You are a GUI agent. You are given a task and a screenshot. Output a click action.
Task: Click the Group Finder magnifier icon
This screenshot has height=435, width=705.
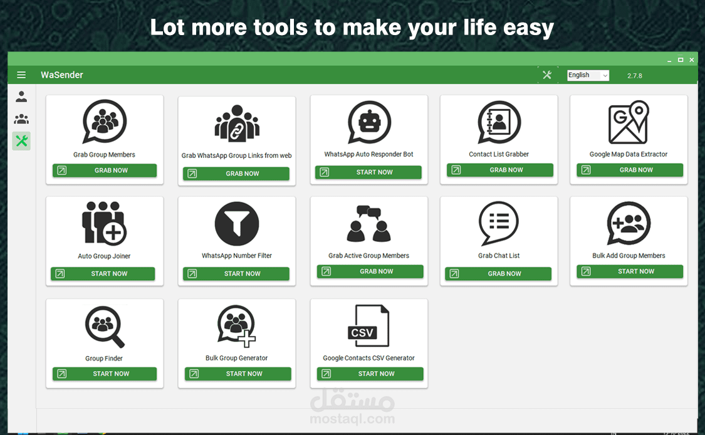pos(104,327)
